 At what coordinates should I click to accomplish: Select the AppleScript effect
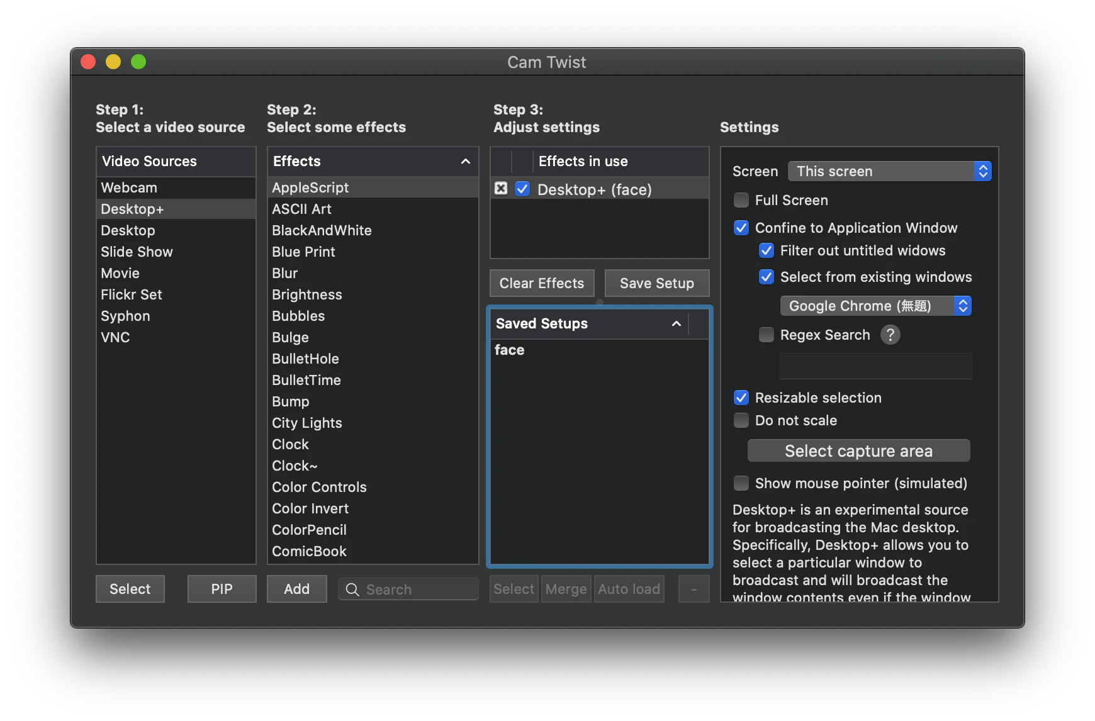[x=373, y=187]
